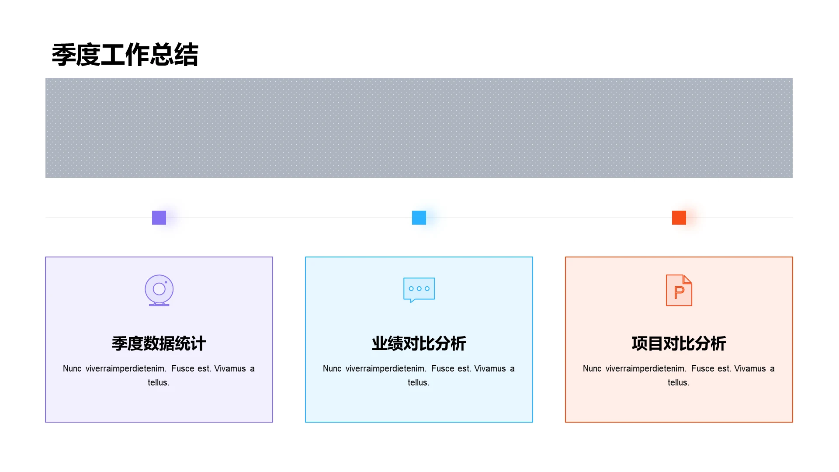Click the horizontal timeline line between purple and blue markers
The height and width of the screenshot is (472, 839).
click(288, 218)
